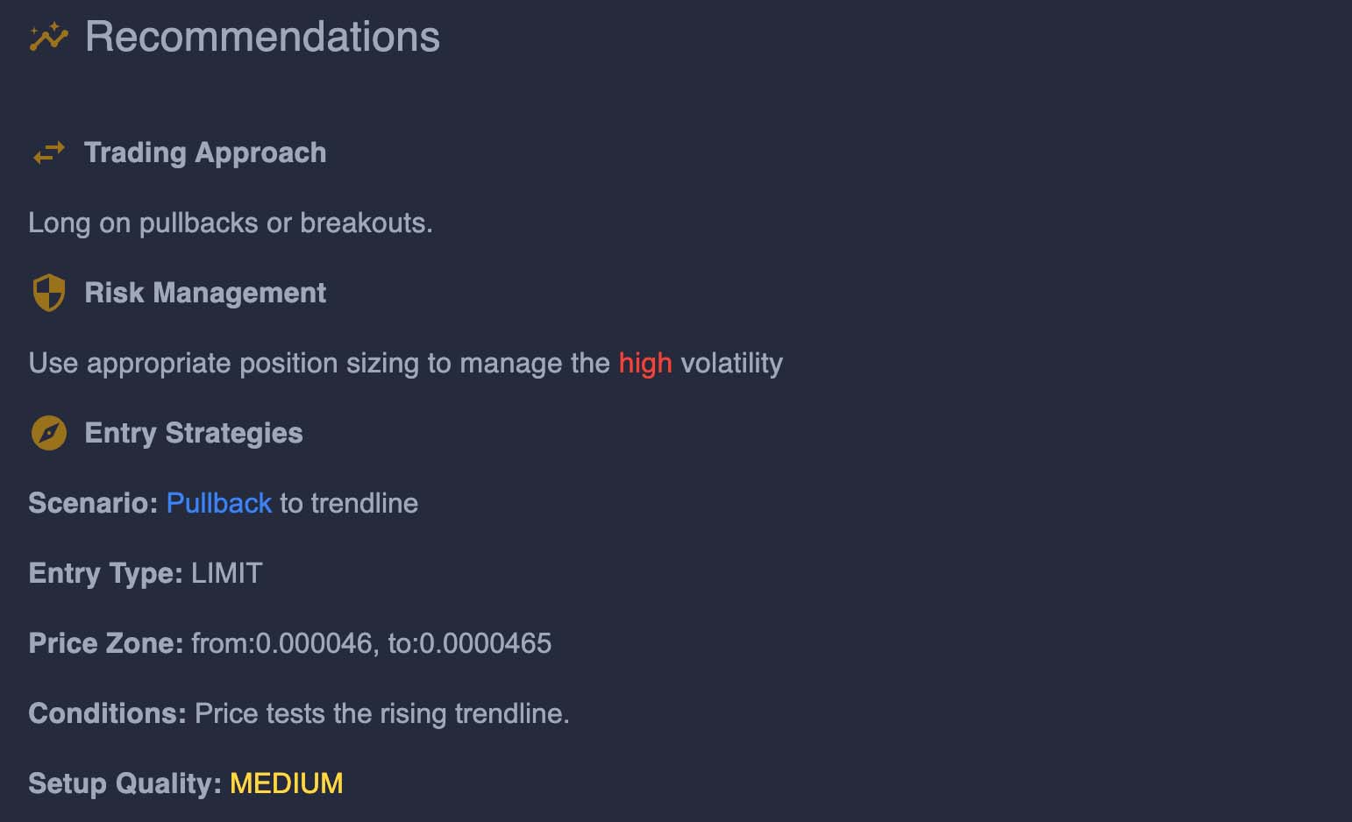Click "Price tests the rising trendline" text
Screen dimensions: 1352x822
381,713
